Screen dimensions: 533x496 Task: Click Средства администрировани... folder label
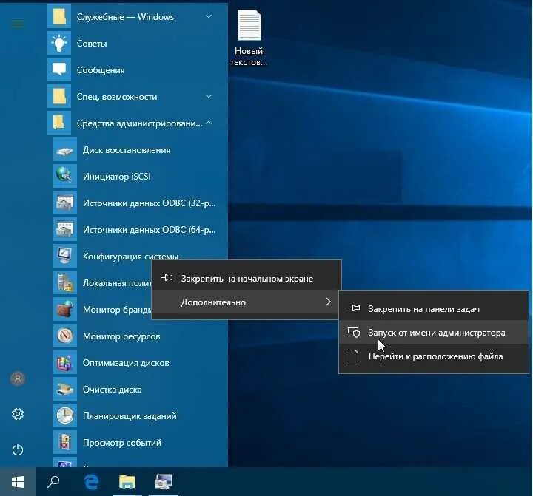pyautogui.click(x=139, y=123)
